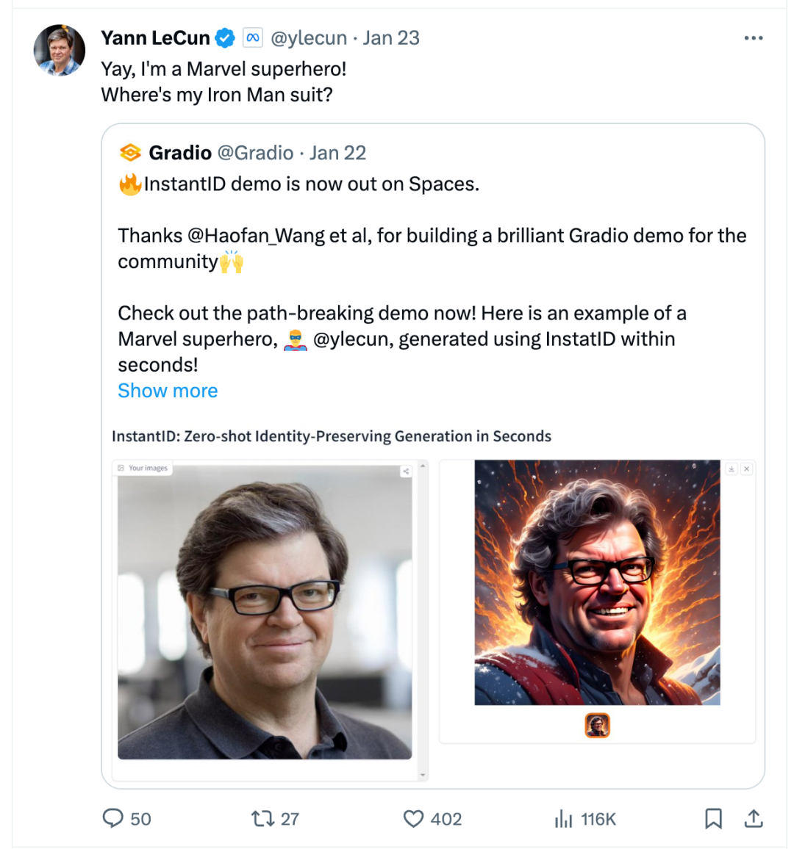Screen dimensions: 794x849
Task: Open the @ylecun handle link
Action: click(309, 38)
